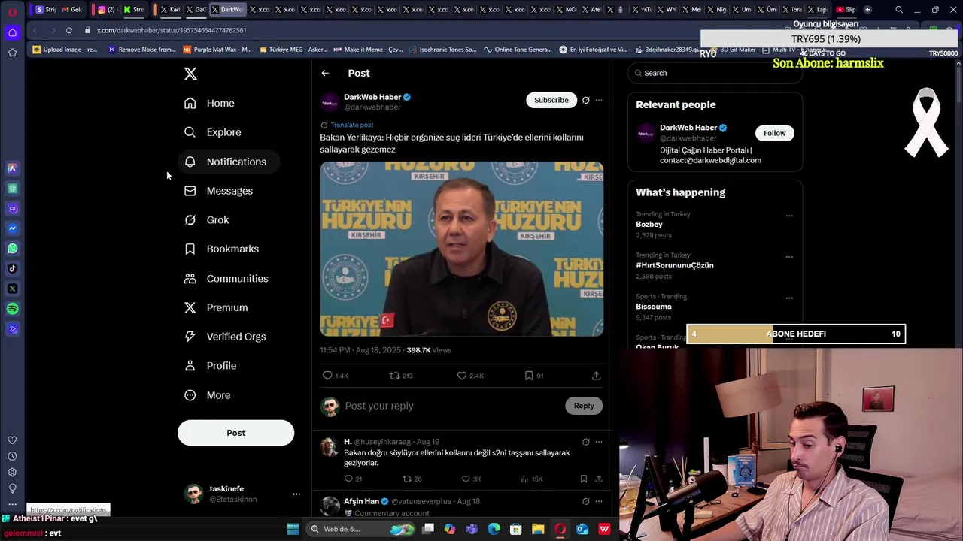Click the X Search box

pyautogui.click(x=715, y=73)
